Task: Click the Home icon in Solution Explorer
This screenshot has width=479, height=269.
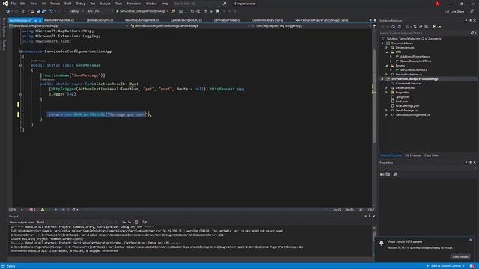Action: (394, 27)
